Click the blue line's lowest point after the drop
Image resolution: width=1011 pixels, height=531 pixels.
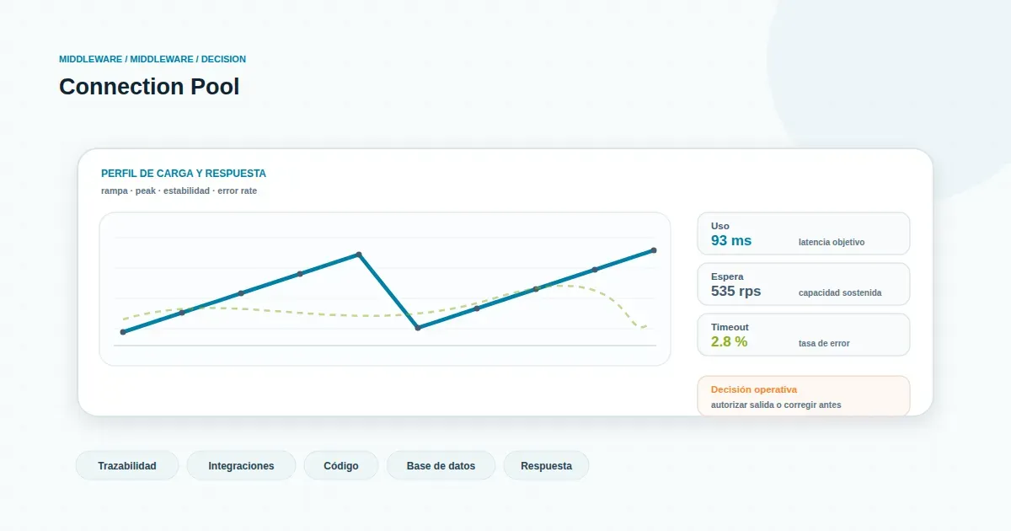pyautogui.click(x=418, y=328)
